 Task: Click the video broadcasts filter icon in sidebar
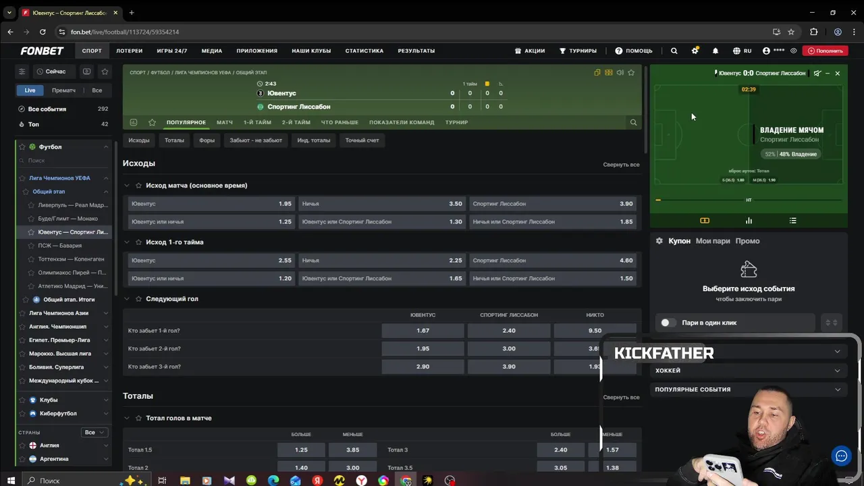point(86,72)
